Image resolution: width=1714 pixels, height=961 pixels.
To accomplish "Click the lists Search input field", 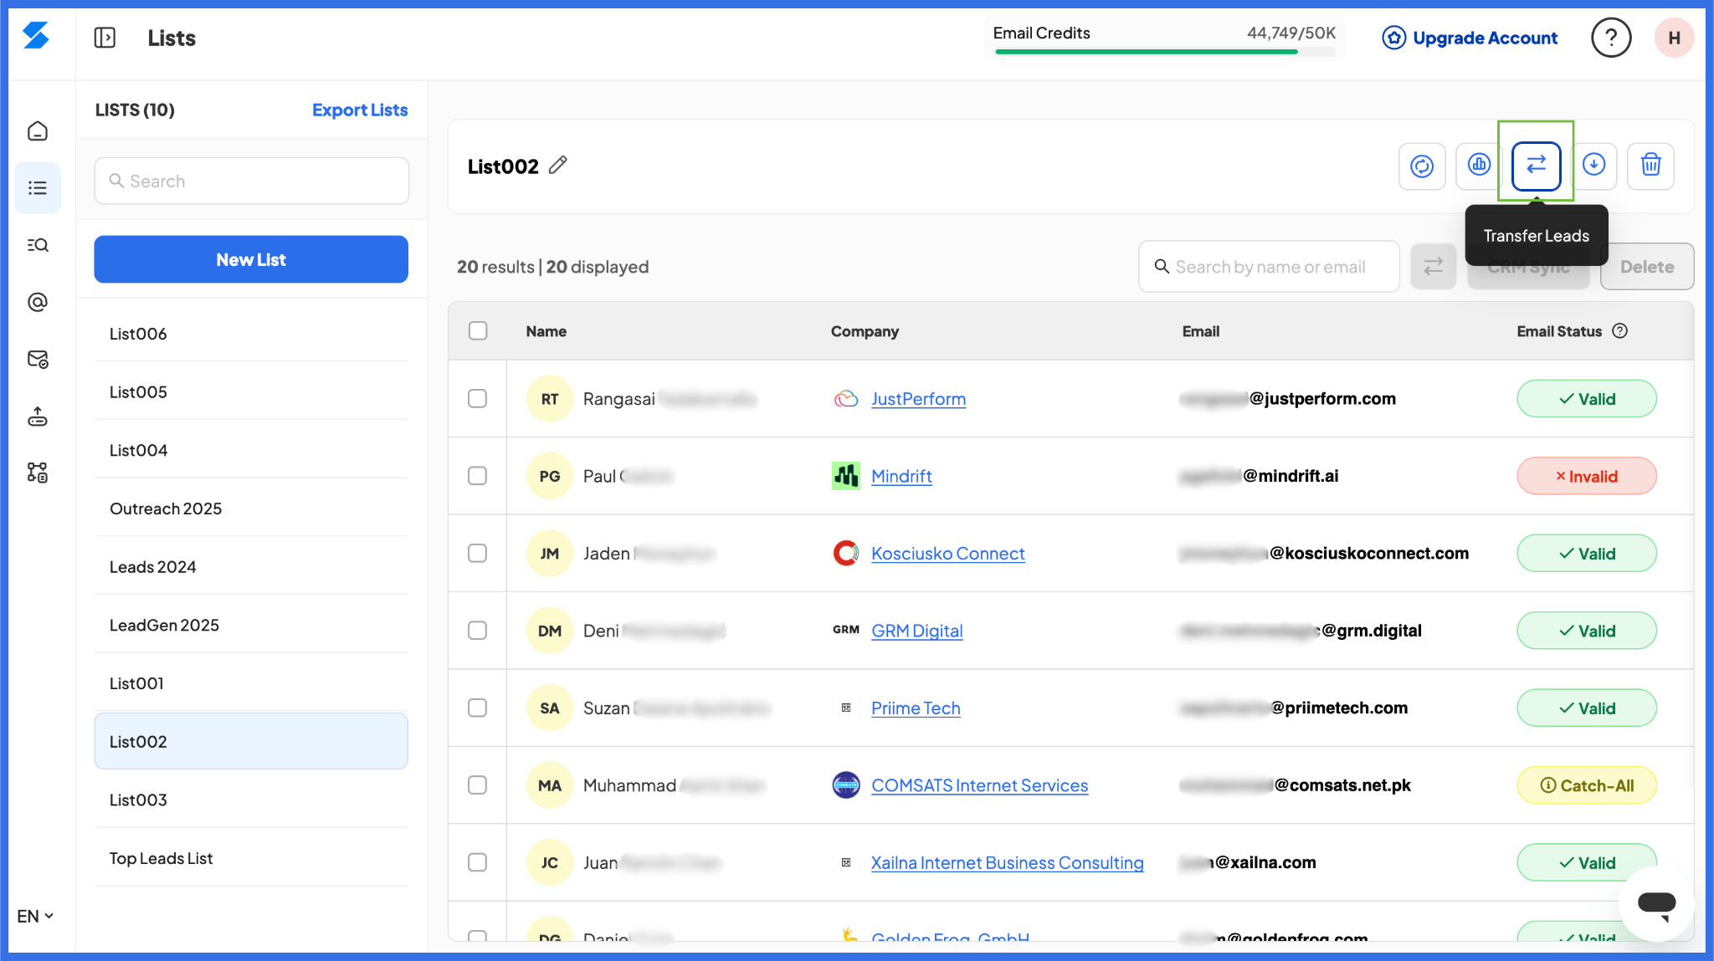I will click(251, 181).
